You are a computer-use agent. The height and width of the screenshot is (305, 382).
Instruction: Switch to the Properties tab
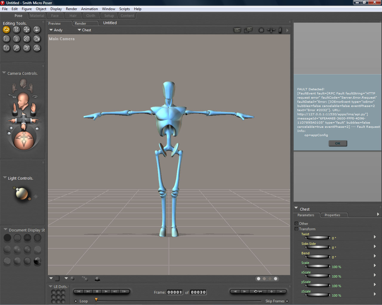coord(332,215)
